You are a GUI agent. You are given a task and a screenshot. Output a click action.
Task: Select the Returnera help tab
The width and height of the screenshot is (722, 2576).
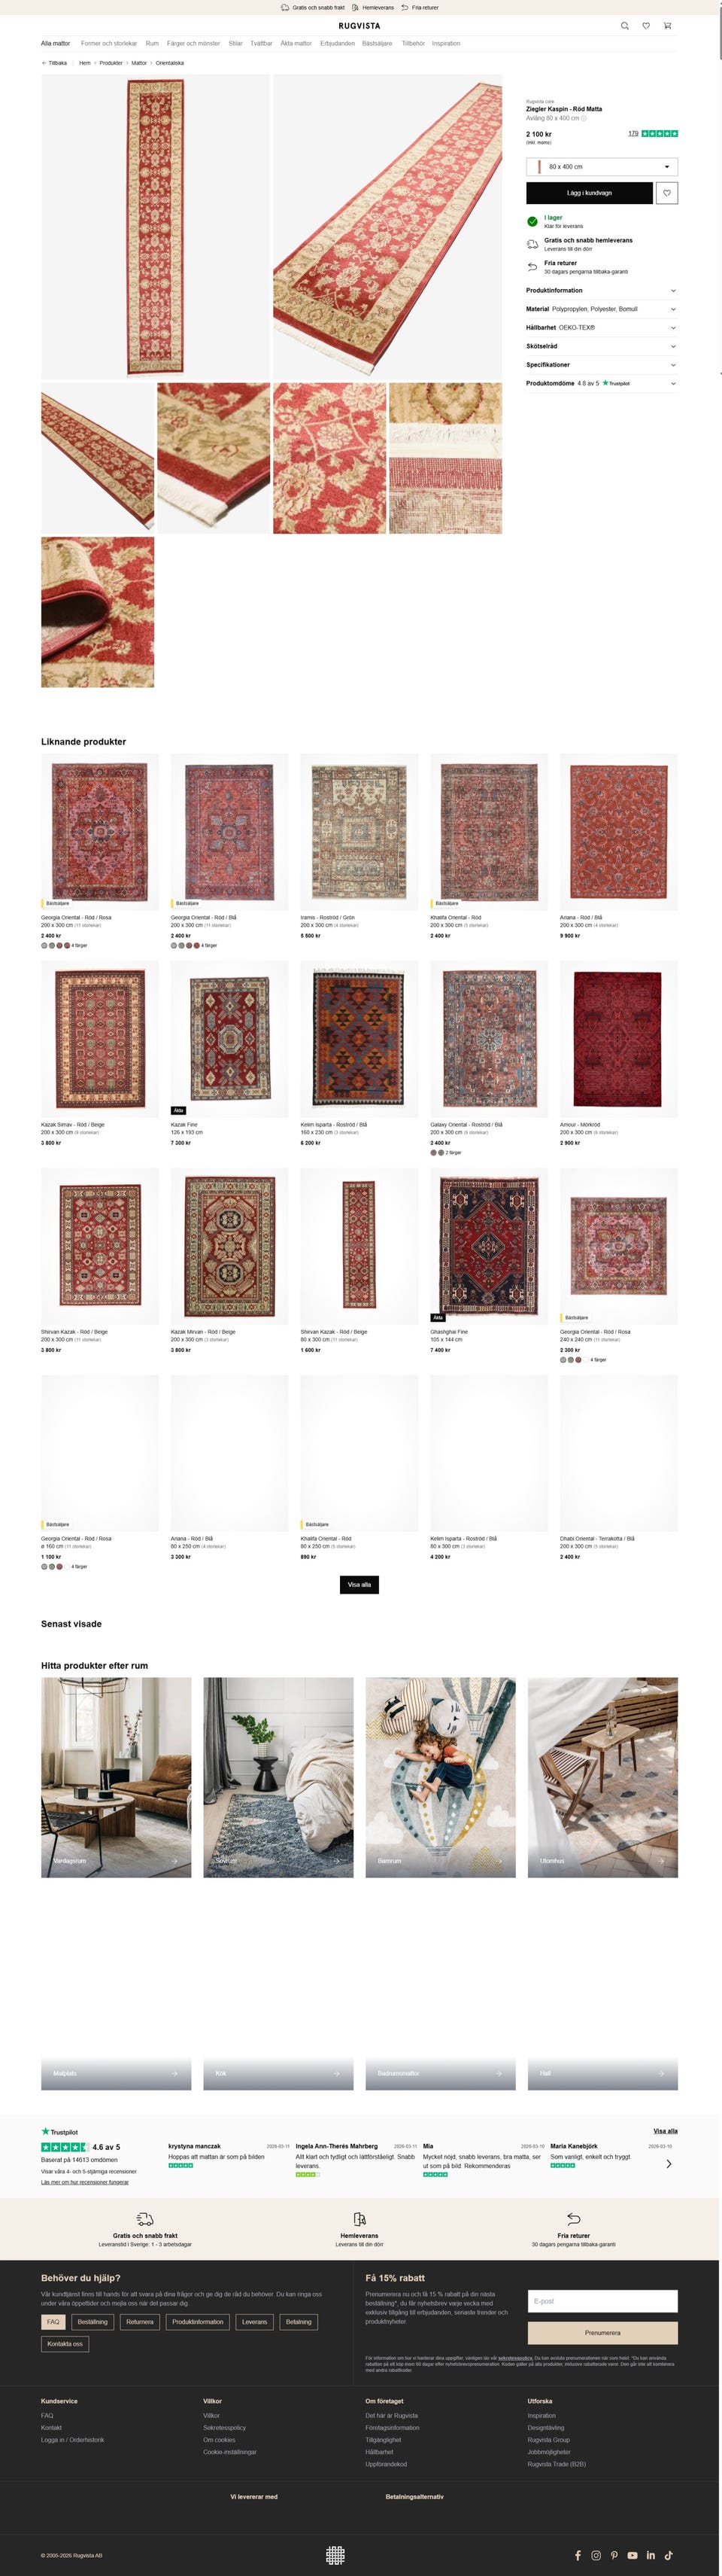[140, 2321]
